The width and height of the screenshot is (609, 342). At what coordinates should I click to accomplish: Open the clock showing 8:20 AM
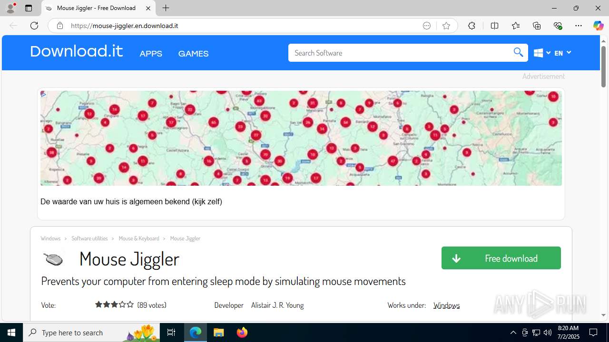568,332
